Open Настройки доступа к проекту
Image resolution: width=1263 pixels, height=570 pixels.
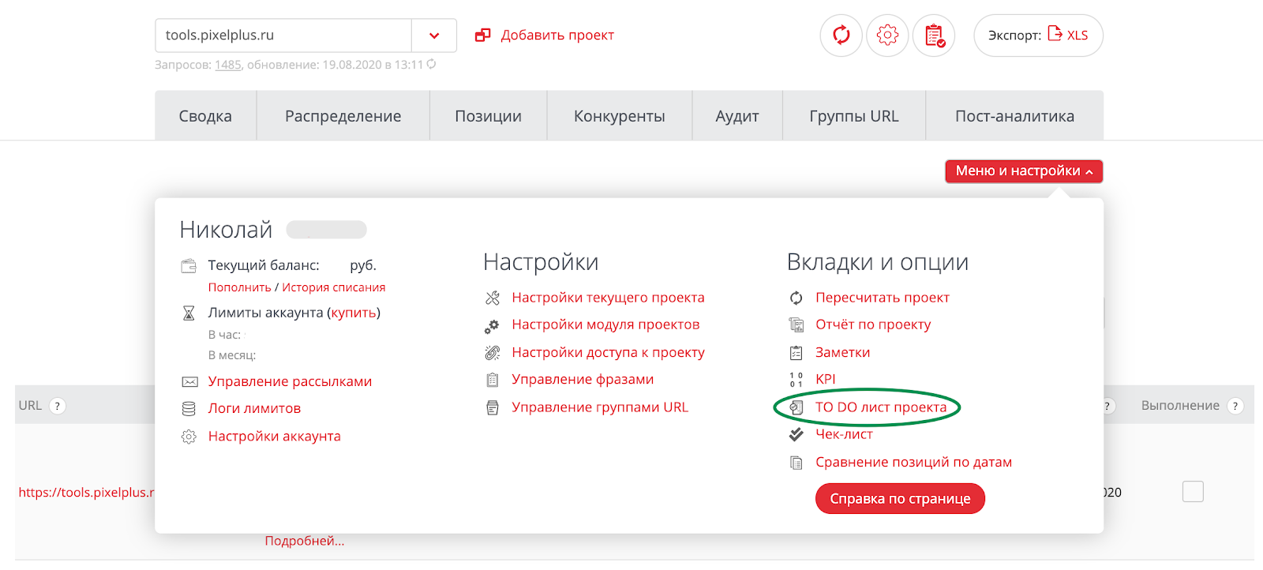click(x=608, y=352)
